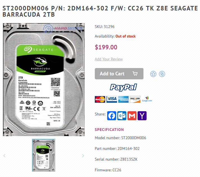Screen dimensions: 200x177
Task: Share via Yahoo Mail icon
Action: tap(142, 116)
